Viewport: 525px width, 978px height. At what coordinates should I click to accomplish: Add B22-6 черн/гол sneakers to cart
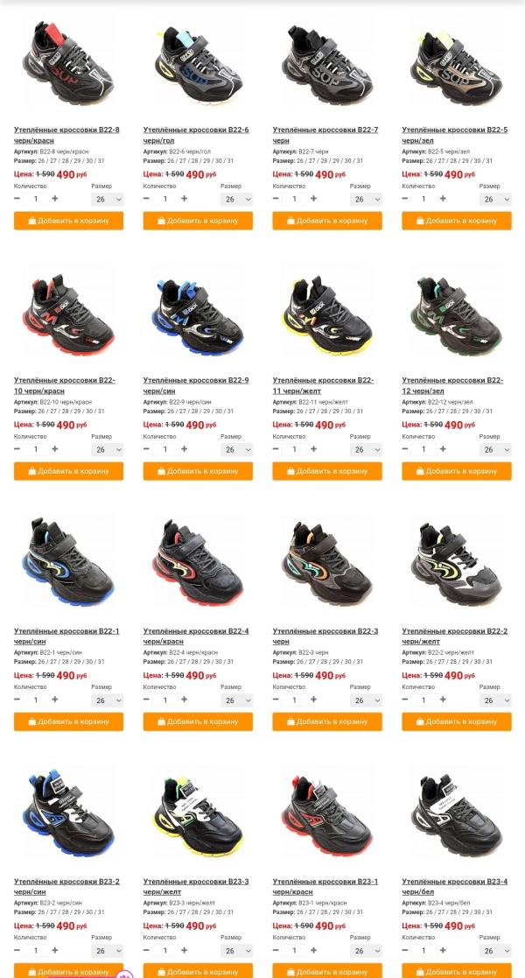(x=198, y=221)
